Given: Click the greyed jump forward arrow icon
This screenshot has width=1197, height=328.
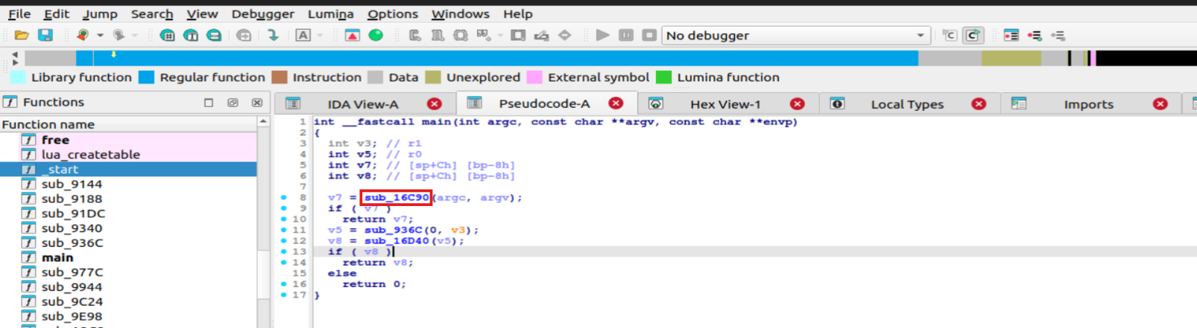Looking at the screenshot, I should point(118,35).
